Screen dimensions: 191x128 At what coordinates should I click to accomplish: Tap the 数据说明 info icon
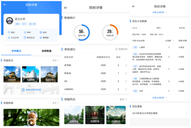117,49
